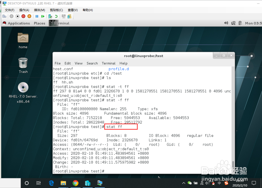Click the green Revert arrow icon
262x188 pixels.
tap(56, 16)
